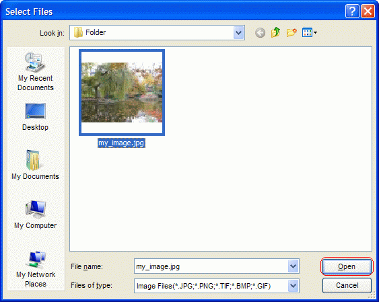Click the Help question mark button
Image resolution: width=379 pixels, height=302 pixels.
352,11
